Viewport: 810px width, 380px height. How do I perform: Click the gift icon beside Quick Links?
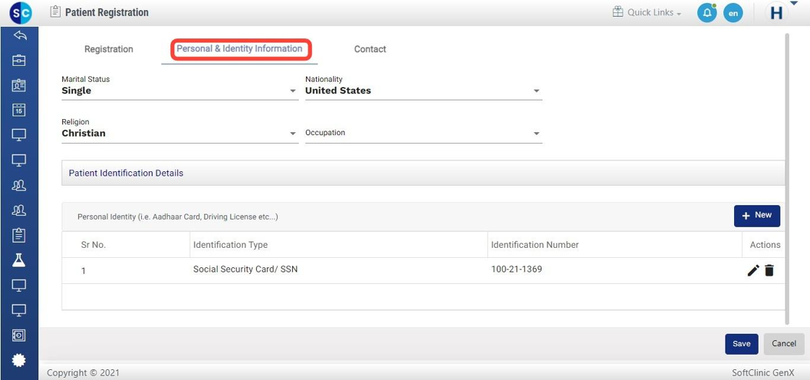tap(618, 12)
